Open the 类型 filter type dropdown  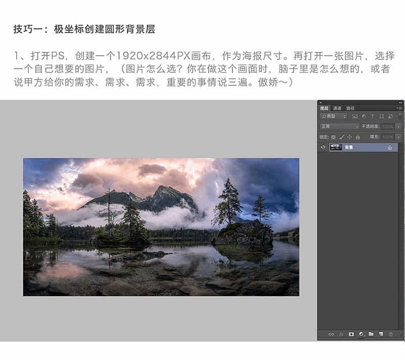pos(333,117)
